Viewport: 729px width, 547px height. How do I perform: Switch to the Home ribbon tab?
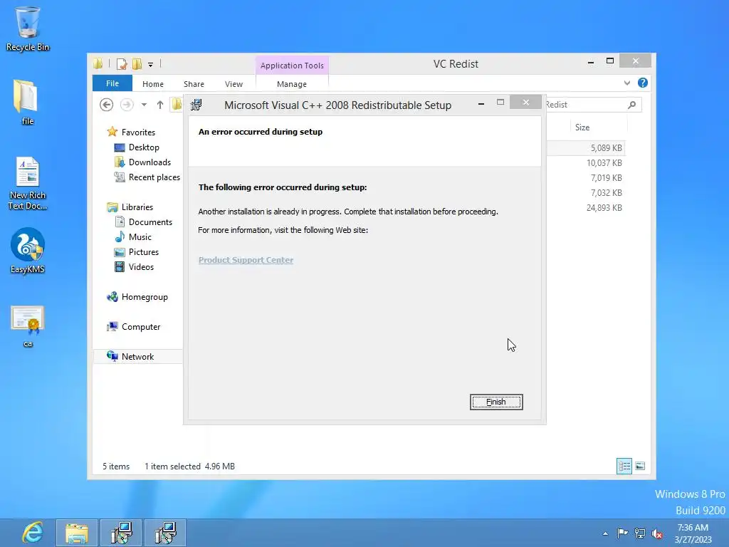(x=152, y=84)
